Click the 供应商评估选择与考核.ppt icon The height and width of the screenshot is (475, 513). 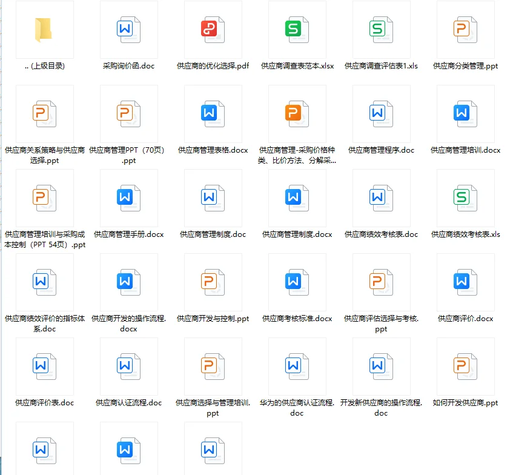coord(381,282)
